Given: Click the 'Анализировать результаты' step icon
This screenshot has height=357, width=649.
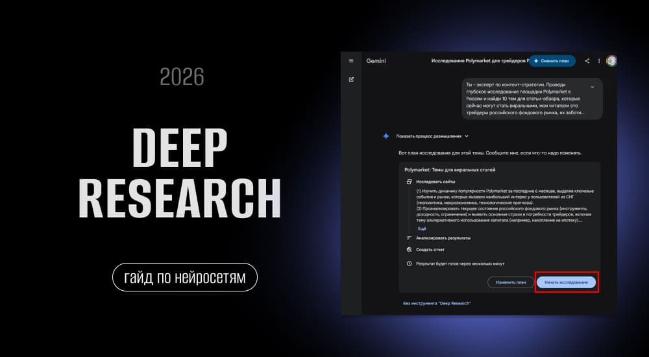Looking at the screenshot, I should (x=409, y=238).
